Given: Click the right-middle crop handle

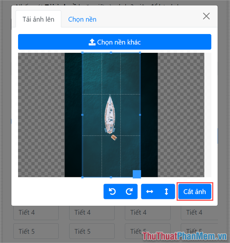Looking at the screenshot, I should (x=140, y=115).
